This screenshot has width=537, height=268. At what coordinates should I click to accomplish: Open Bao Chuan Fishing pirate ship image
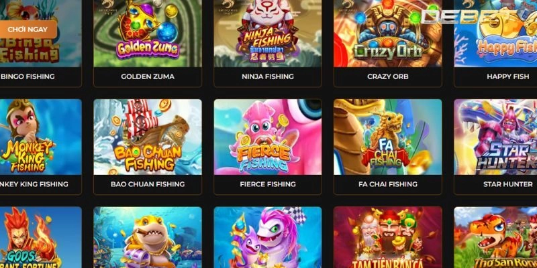pos(148,137)
